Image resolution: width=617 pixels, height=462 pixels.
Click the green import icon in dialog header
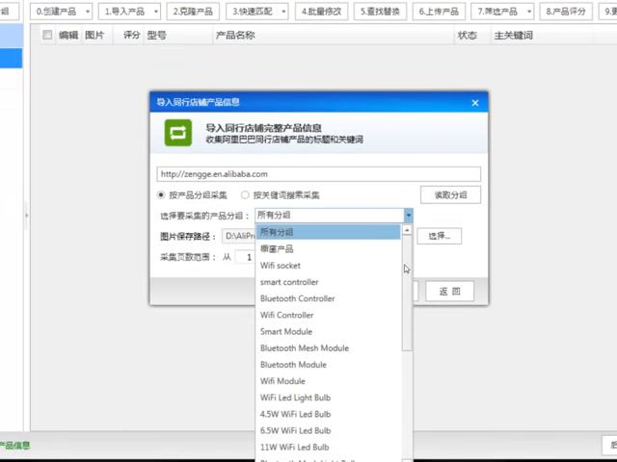tap(178, 133)
